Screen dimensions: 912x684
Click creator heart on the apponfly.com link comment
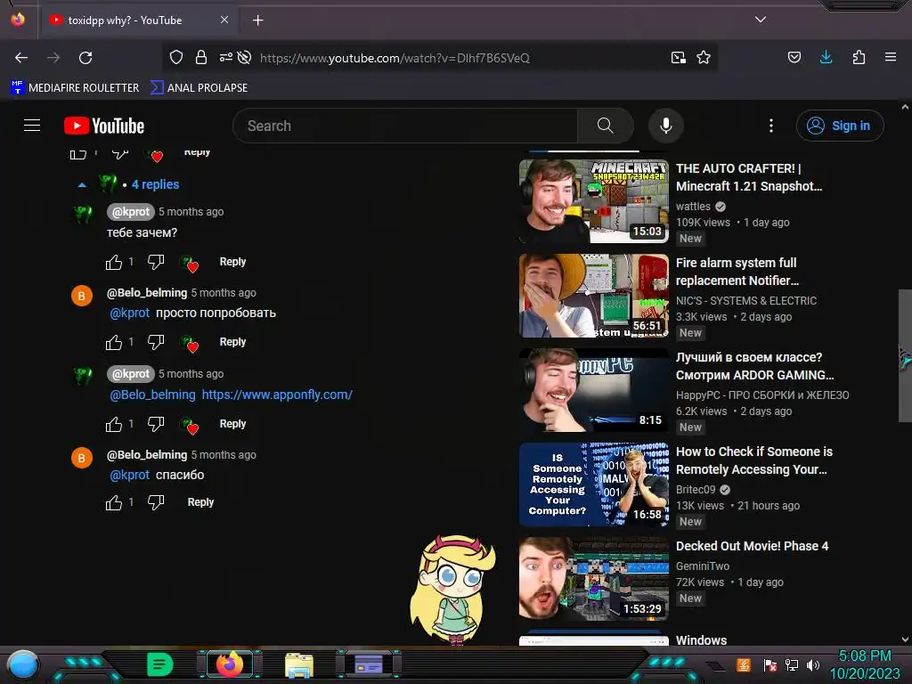(x=190, y=426)
